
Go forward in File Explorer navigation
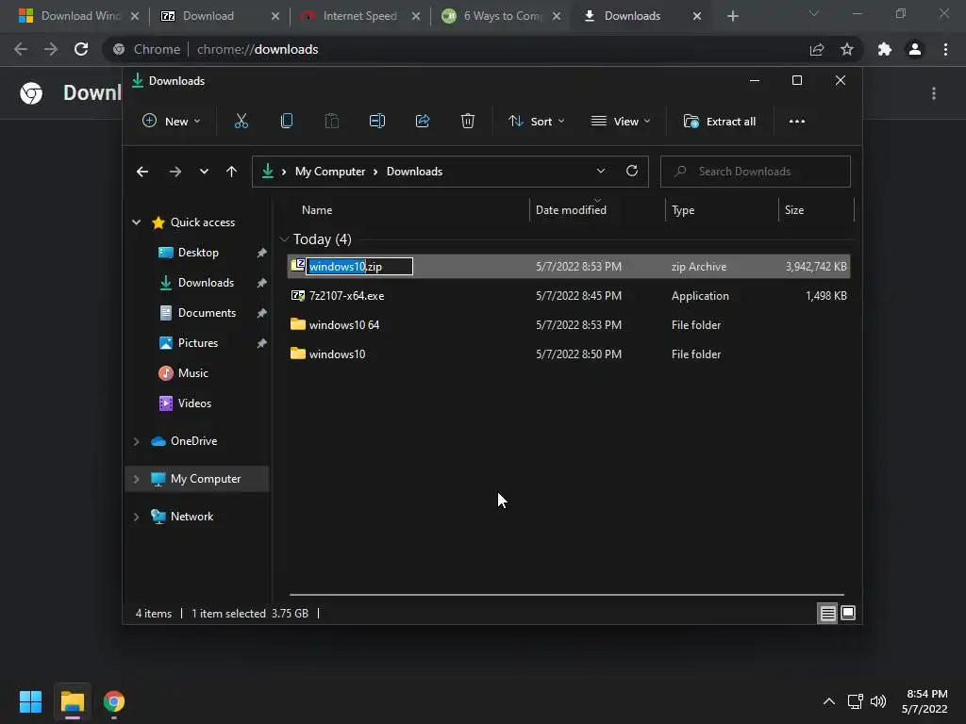[175, 172]
